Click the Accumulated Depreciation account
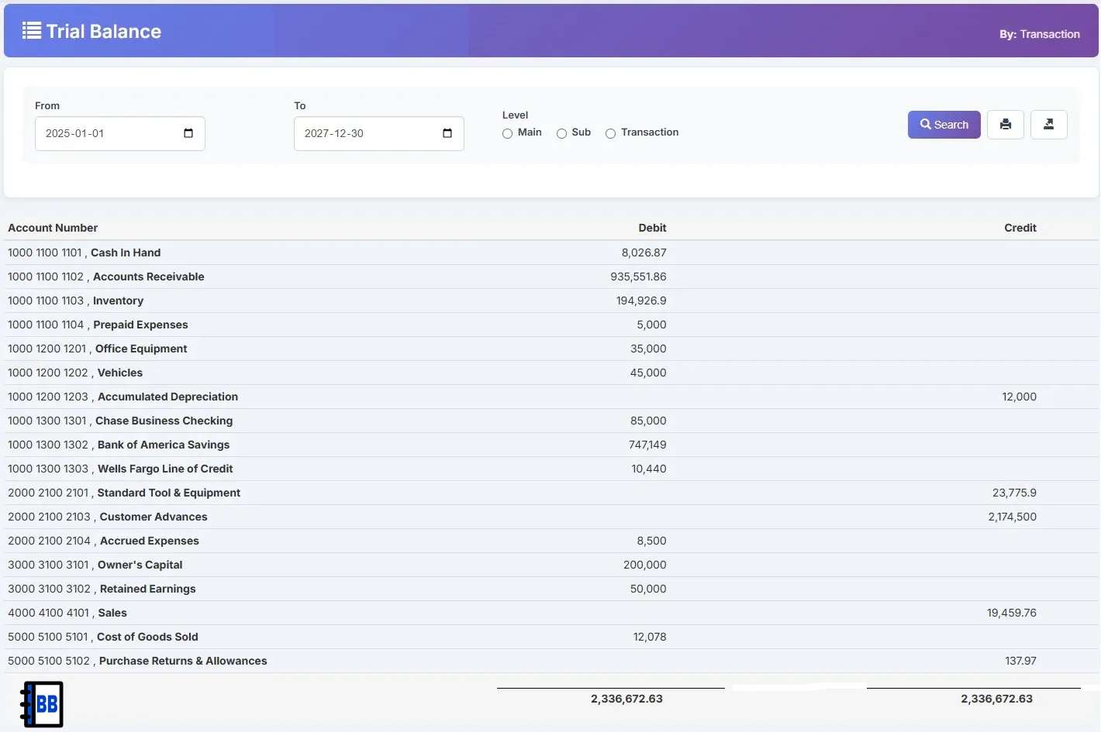 coord(167,397)
